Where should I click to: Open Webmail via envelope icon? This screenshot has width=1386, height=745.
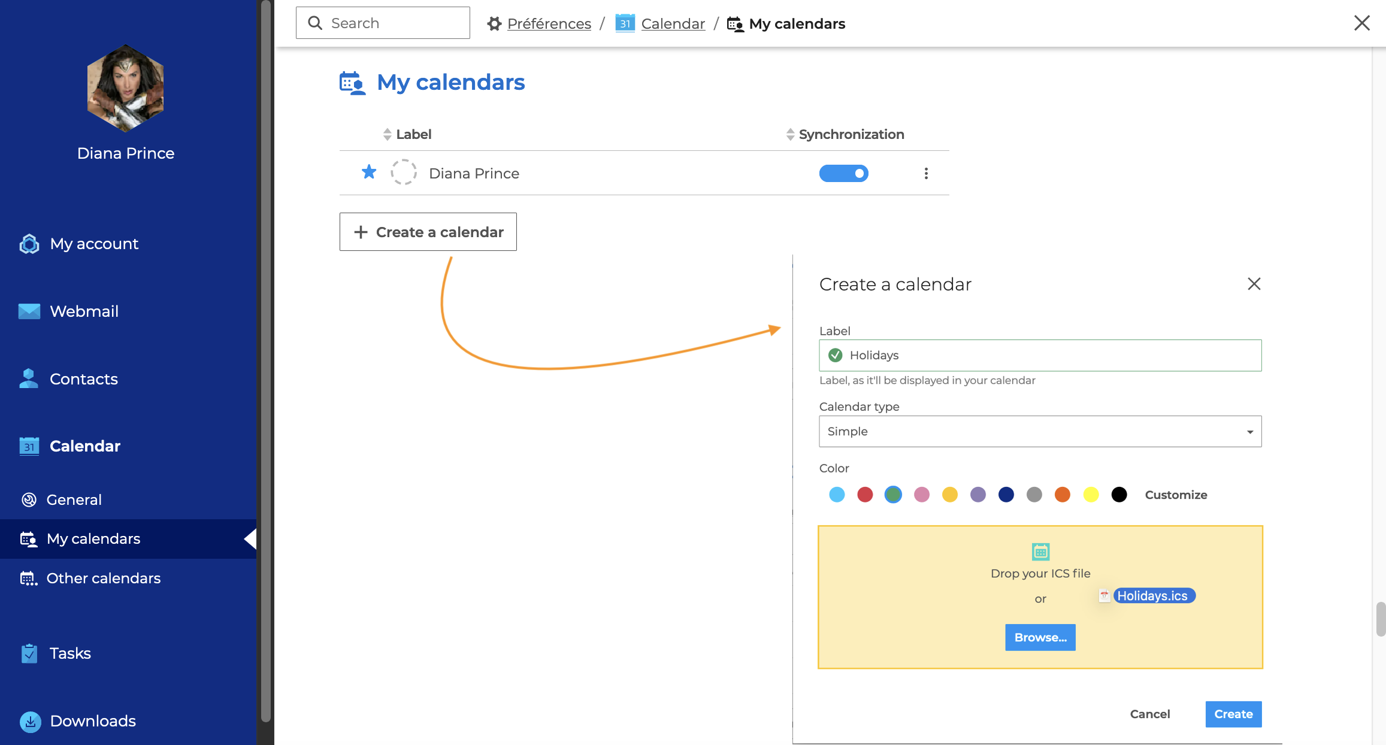pyautogui.click(x=29, y=311)
